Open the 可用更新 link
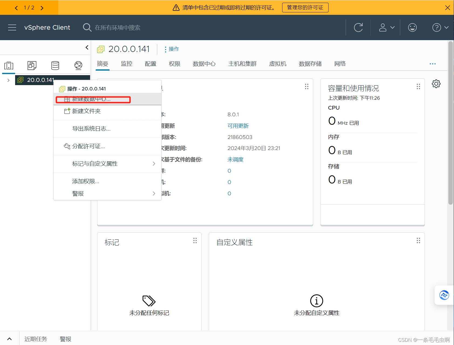 (238, 126)
